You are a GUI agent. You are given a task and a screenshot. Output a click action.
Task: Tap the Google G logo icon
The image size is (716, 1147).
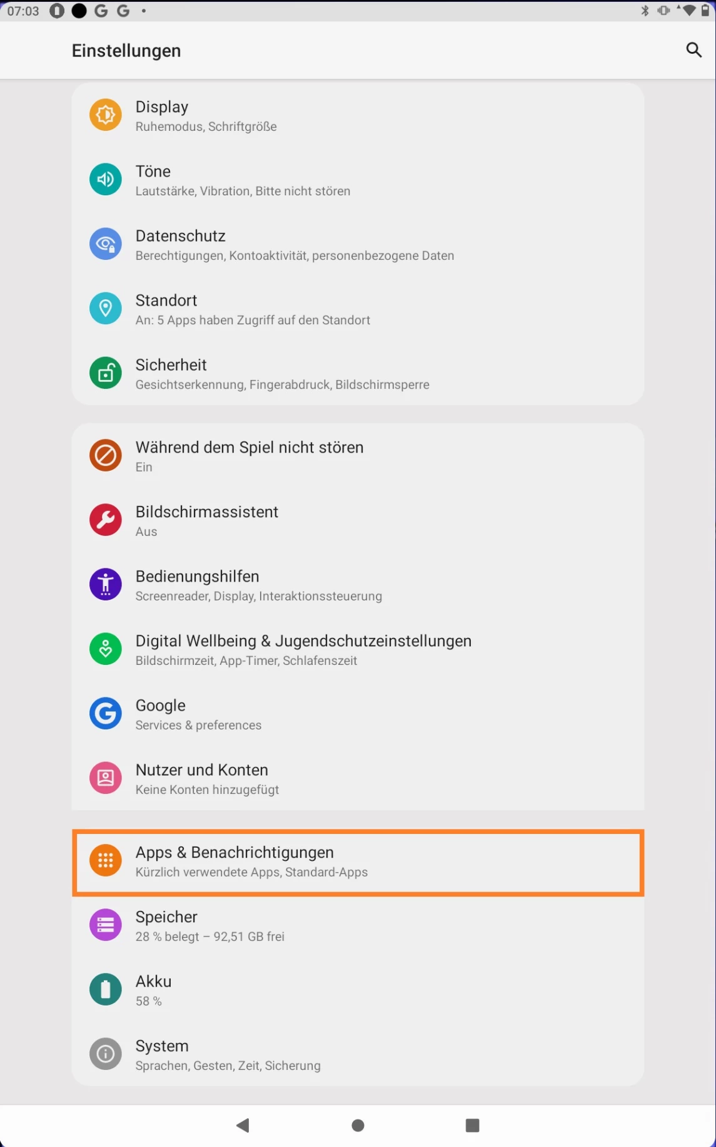106,714
